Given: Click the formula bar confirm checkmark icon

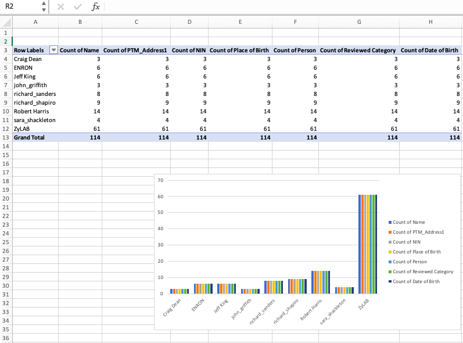Looking at the screenshot, I should 78,6.
